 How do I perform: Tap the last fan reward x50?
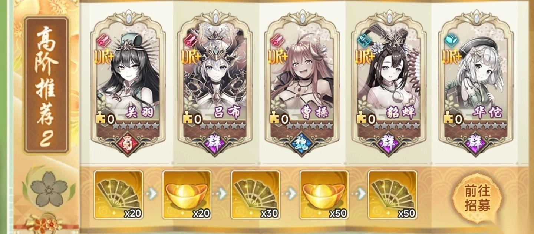[393, 195]
